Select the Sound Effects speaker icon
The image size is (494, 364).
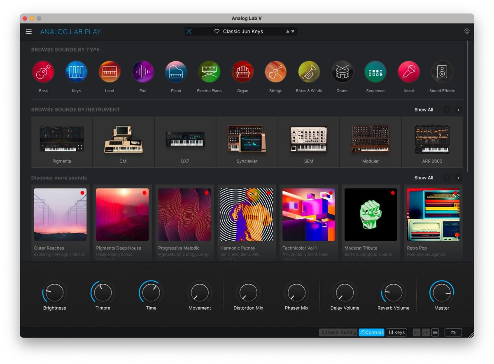pyautogui.click(x=442, y=72)
